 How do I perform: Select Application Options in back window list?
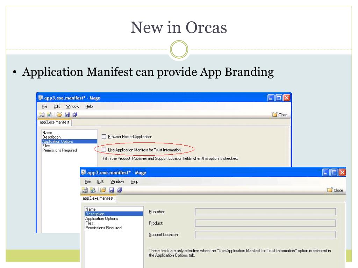point(70,141)
